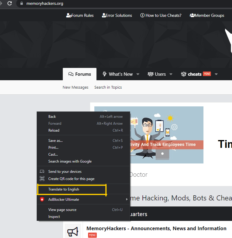Click the lock icon in address bar
The height and width of the screenshot is (238, 232).
(22, 3)
